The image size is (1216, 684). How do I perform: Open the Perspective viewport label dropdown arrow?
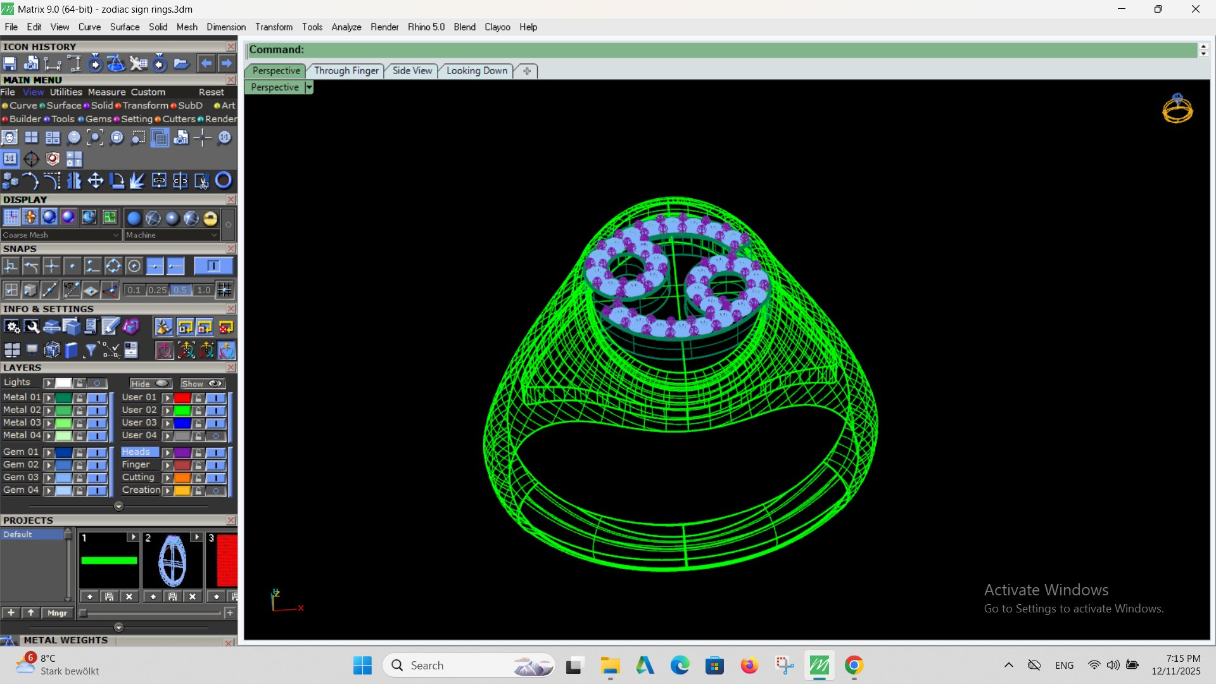tap(309, 87)
